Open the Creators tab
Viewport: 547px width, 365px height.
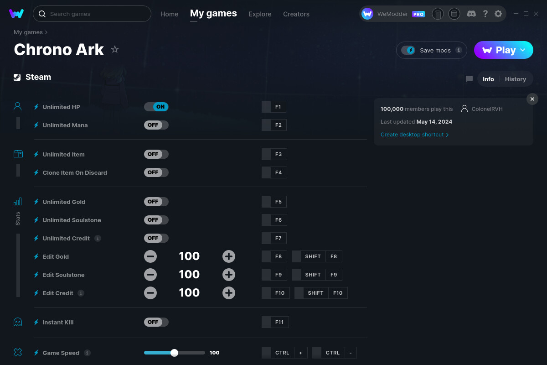[296, 14]
